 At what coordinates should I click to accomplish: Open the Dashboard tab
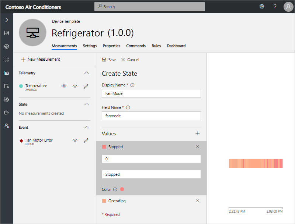point(176,46)
